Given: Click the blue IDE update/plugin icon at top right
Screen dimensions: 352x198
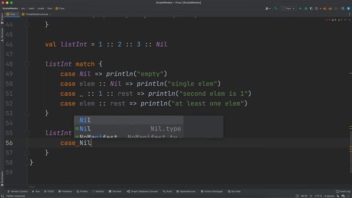Looking at the screenshot, I should point(348,9).
